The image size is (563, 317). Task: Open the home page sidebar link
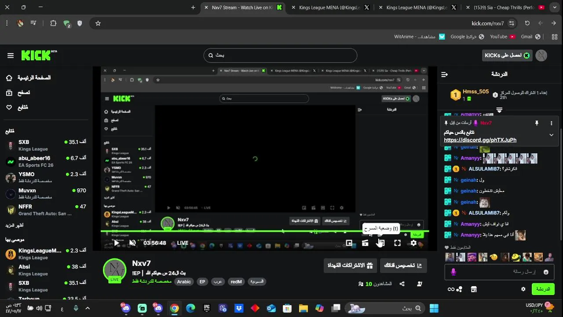coord(28,78)
